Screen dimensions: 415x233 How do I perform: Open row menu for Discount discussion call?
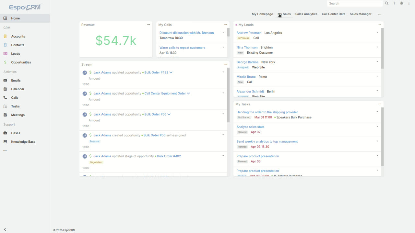(x=223, y=32)
